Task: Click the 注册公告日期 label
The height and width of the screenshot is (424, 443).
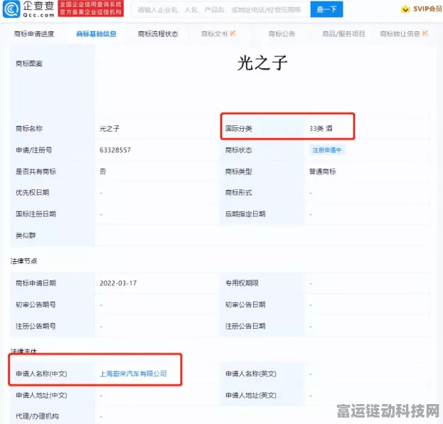Action: click(x=245, y=327)
